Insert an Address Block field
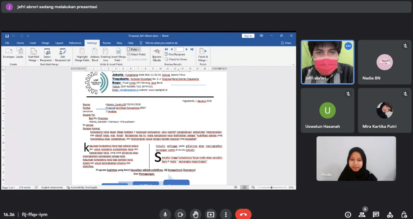Image resolution: width=413 pixels, height=219 pixels. (95, 55)
